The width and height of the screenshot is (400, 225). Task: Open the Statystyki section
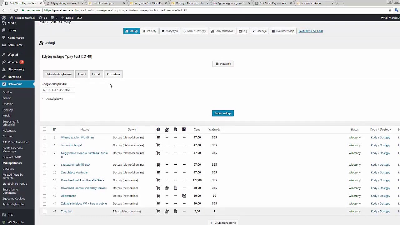point(170,31)
